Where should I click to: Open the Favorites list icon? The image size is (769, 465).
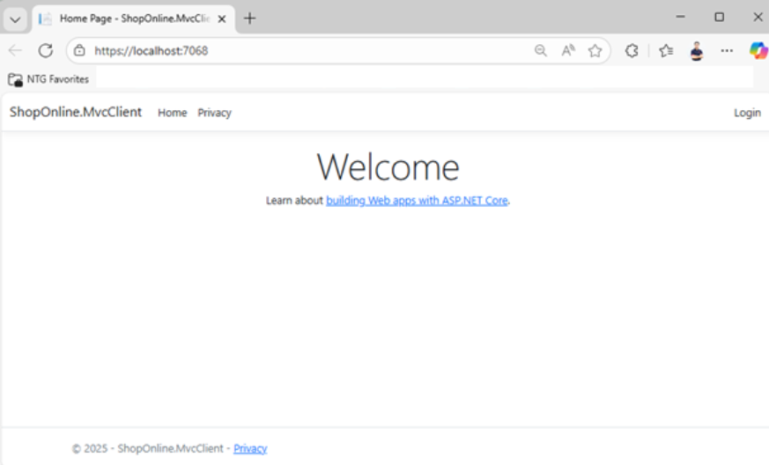(x=666, y=51)
